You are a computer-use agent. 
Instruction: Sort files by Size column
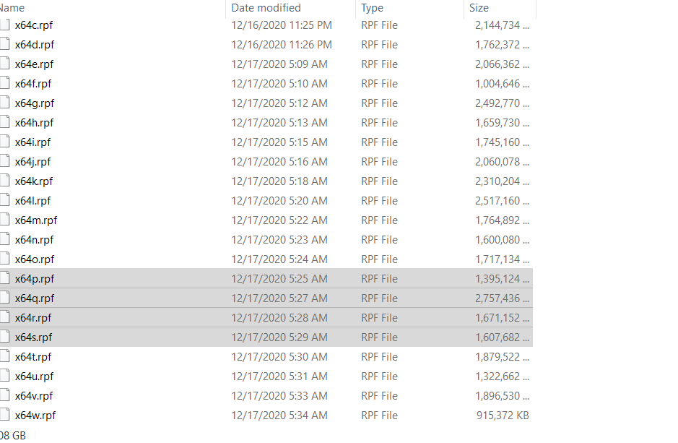479,8
